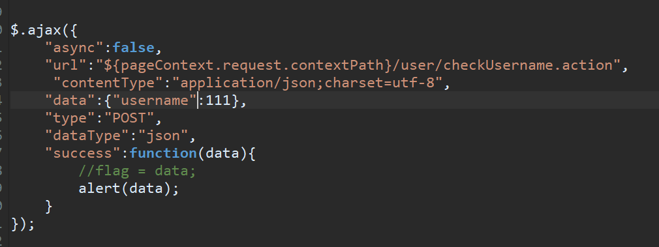Click the "POST" type value
Viewport: 659px width, 247px height.
coord(129,119)
